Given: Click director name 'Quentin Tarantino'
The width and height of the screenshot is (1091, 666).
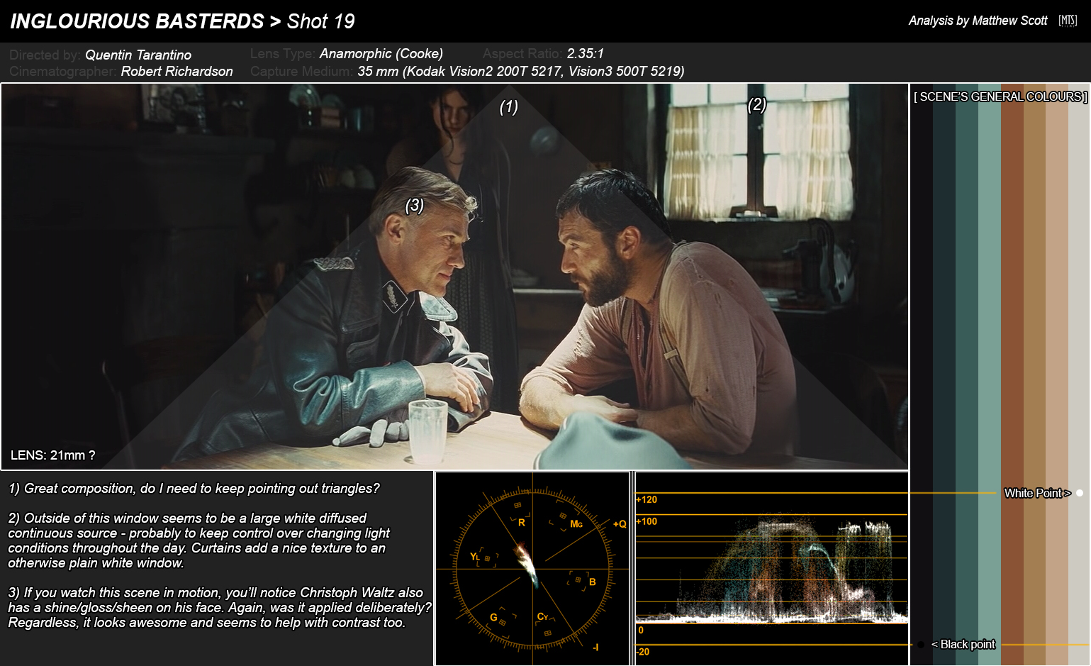Looking at the screenshot, I should tap(138, 55).
